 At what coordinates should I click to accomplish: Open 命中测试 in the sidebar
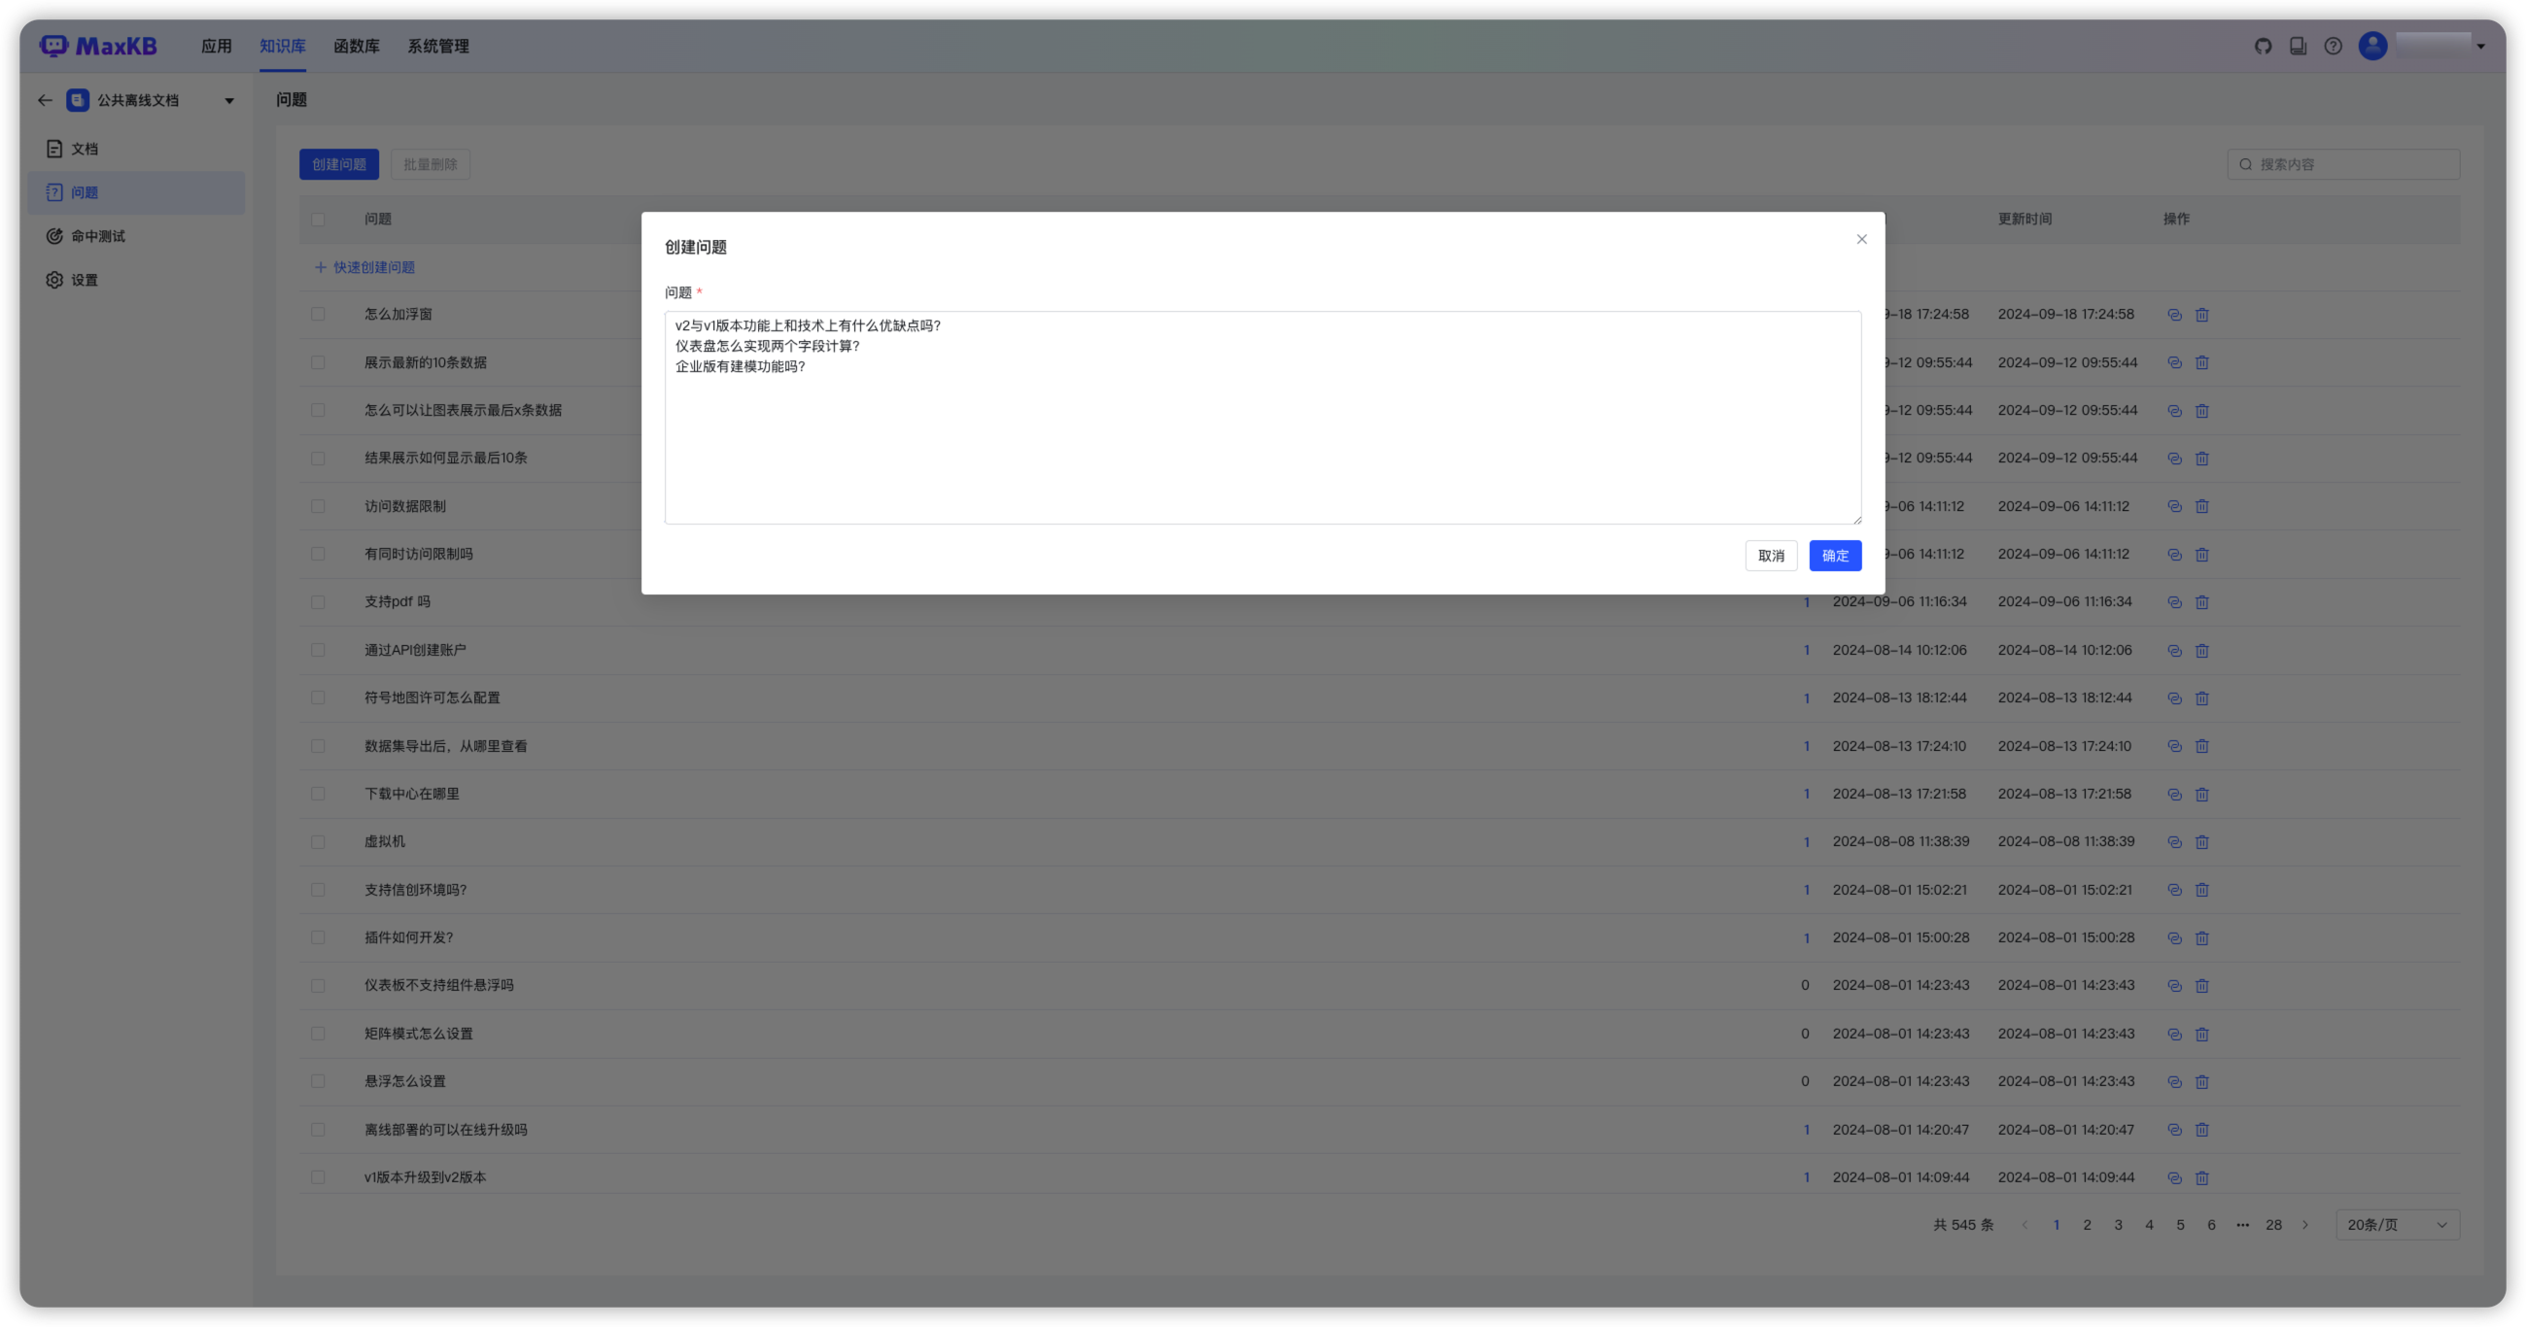click(x=98, y=236)
